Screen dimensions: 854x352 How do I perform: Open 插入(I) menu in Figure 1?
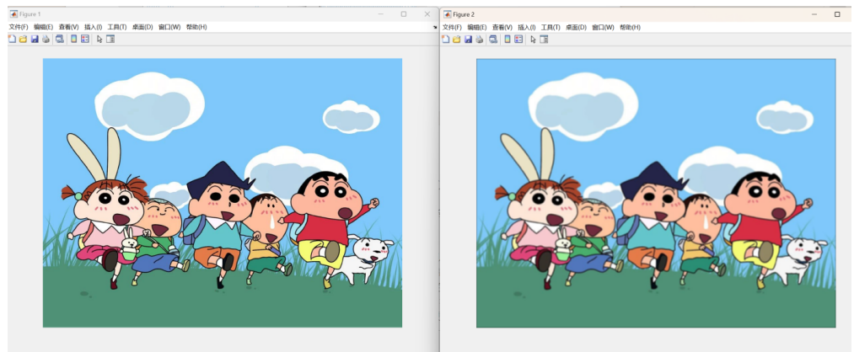[93, 27]
